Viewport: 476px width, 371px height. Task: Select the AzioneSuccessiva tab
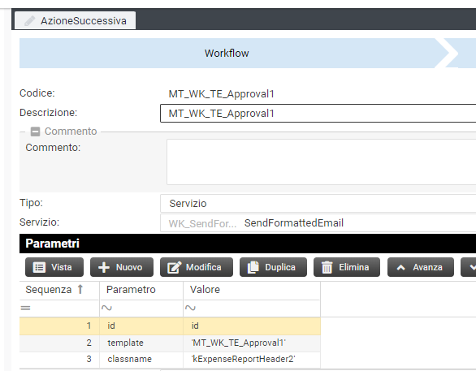point(75,20)
